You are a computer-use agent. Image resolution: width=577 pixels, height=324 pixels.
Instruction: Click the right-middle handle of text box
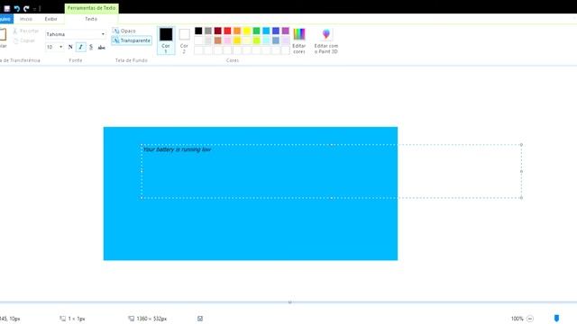click(521, 171)
